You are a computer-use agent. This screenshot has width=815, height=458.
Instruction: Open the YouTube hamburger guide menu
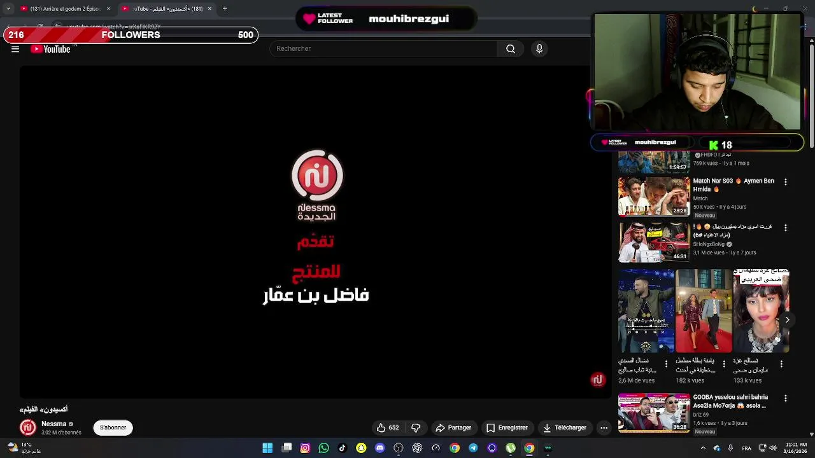pos(15,49)
